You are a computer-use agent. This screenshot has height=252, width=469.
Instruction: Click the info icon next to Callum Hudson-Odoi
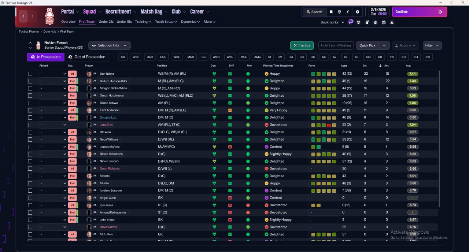click(95, 81)
